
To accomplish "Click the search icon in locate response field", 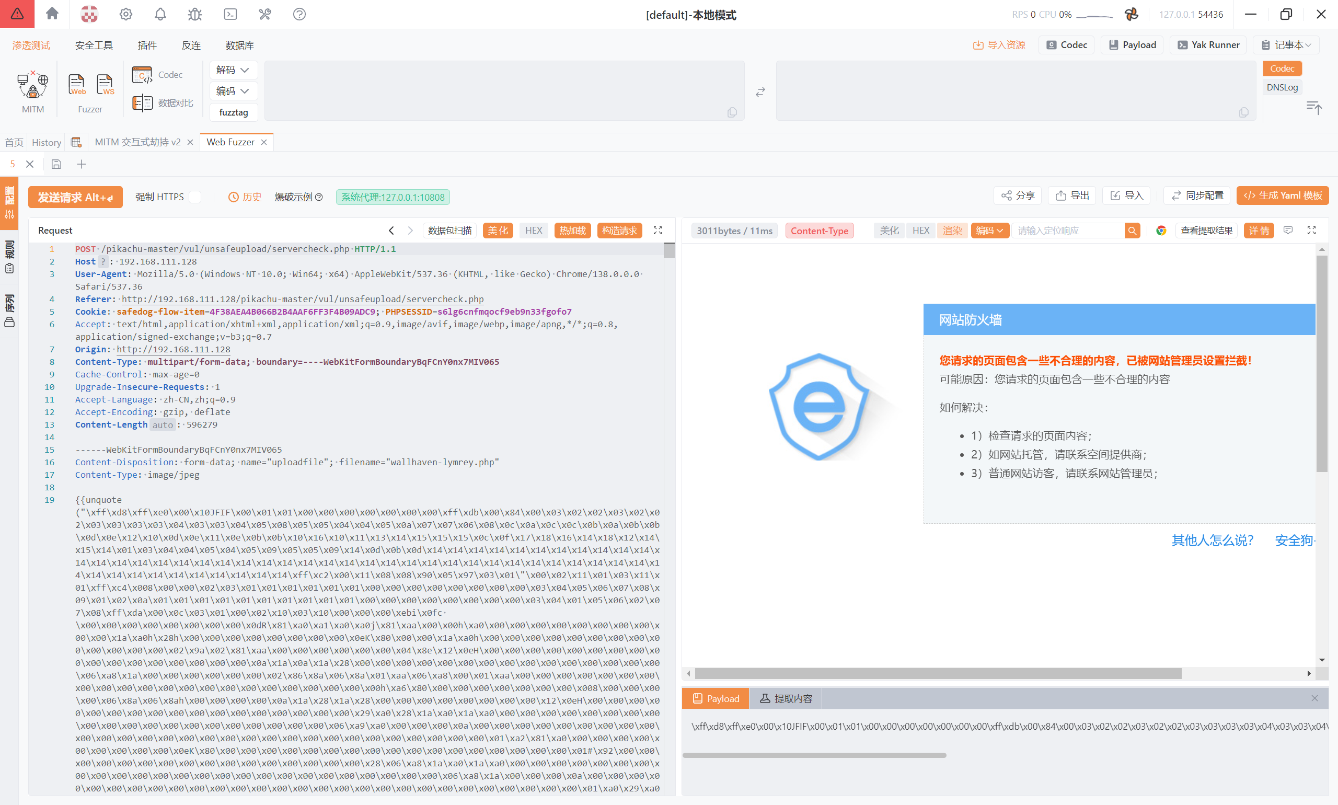I will pyautogui.click(x=1133, y=231).
